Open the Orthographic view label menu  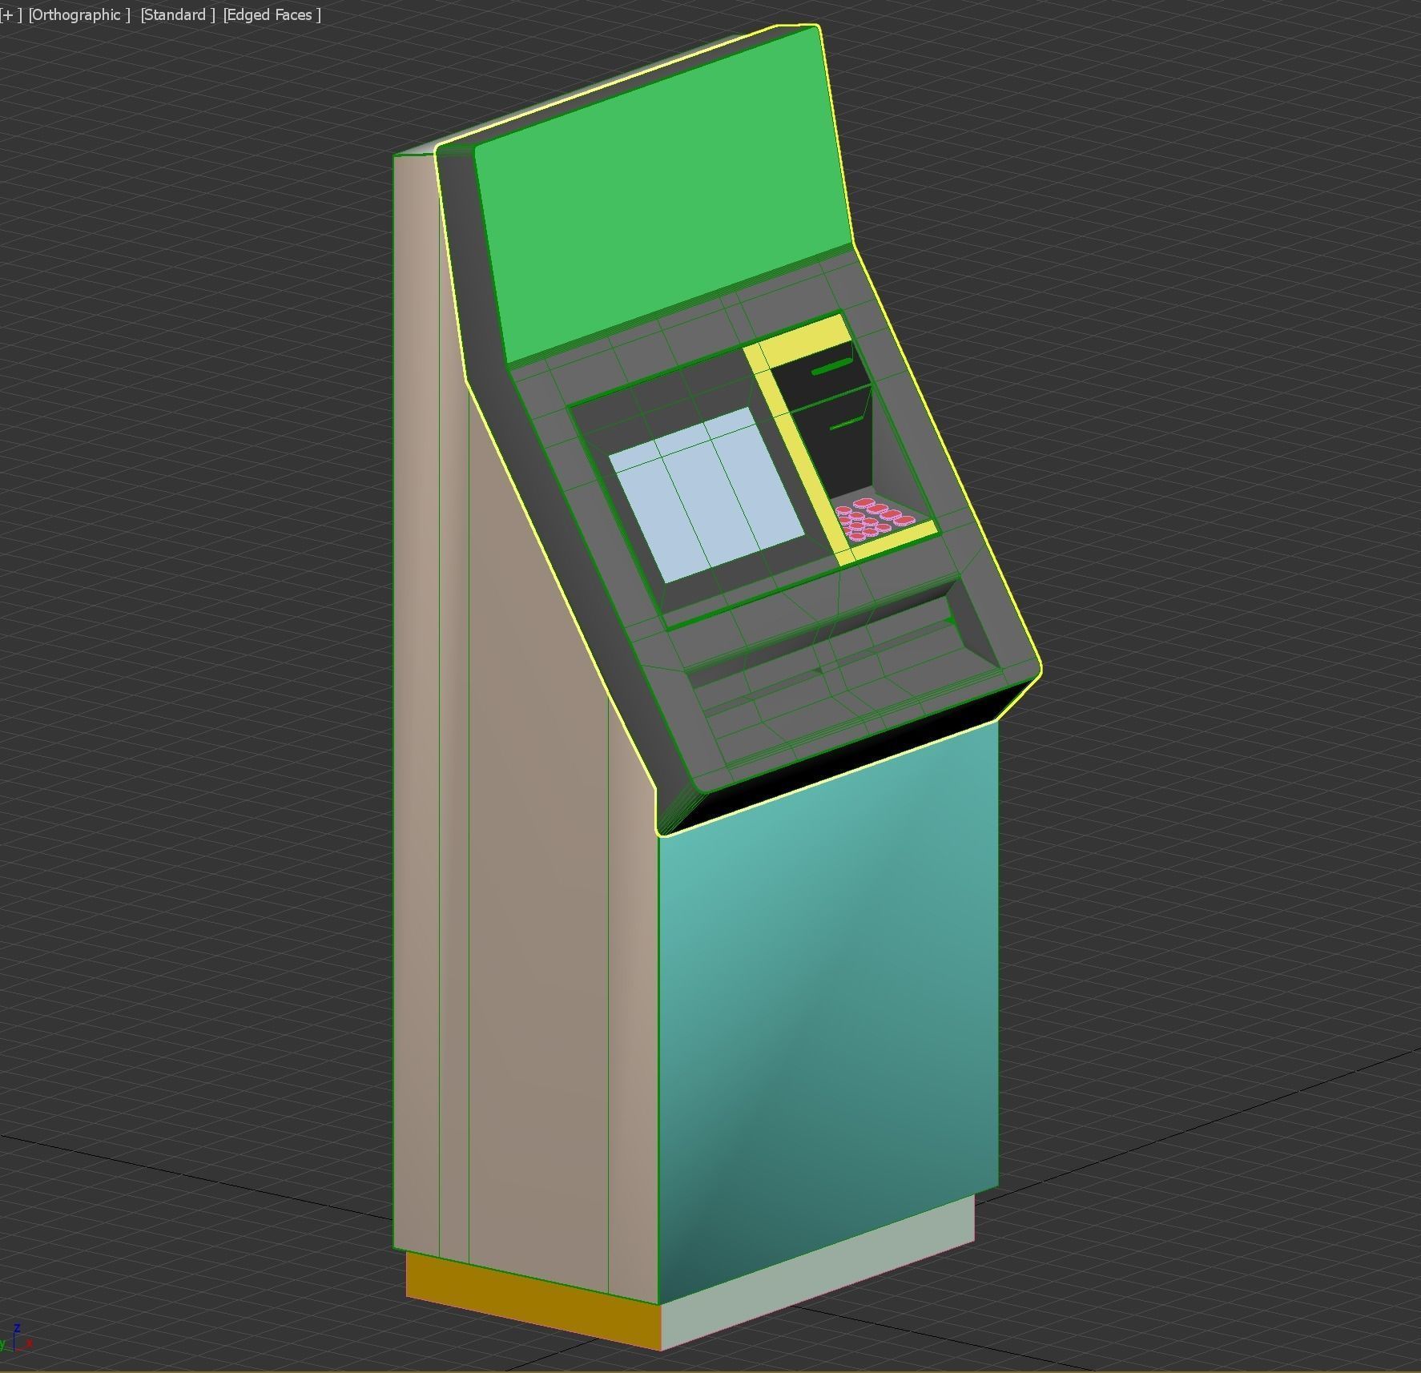tap(78, 15)
